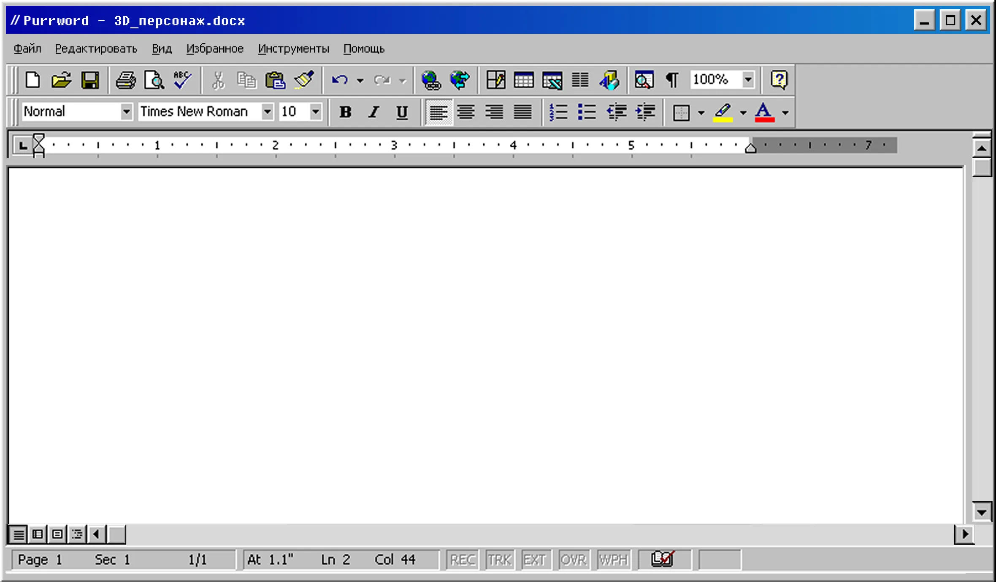This screenshot has width=996, height=582.
Task: Click the Help question mark button
Action: click(779, 80)
